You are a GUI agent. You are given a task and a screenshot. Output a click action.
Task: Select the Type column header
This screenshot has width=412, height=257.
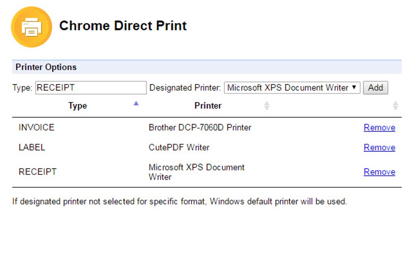[x=78, y=106]
